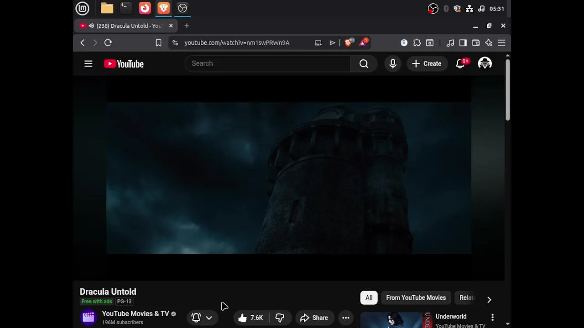584x328 pixels.
Task: Open the Files folder in the taskbar
Action: tap(107, 8)
